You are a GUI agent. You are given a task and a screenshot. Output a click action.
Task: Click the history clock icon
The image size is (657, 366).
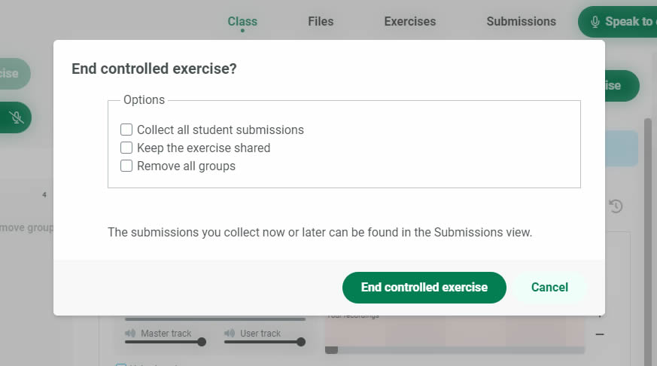click(616, 206)
